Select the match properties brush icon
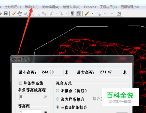 (x=87, y=13)
